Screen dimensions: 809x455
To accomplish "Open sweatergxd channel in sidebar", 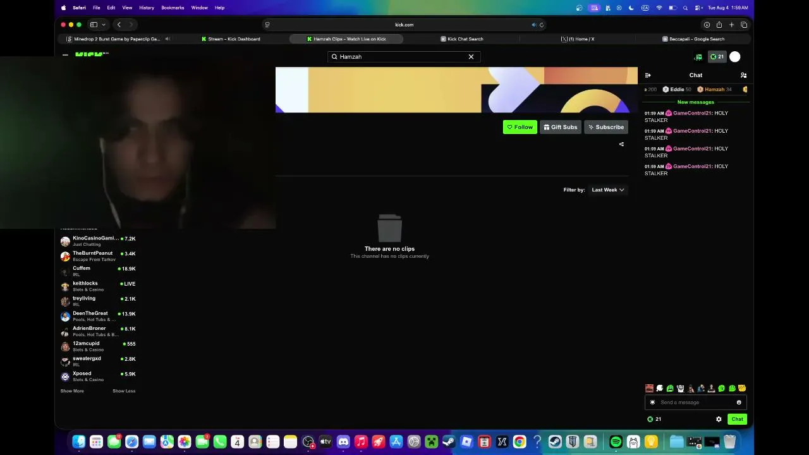I will coord(98,361).
